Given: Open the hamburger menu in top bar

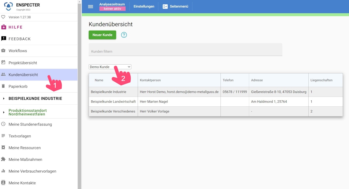Looking at the screenshot, I should [x=91, y=7].
